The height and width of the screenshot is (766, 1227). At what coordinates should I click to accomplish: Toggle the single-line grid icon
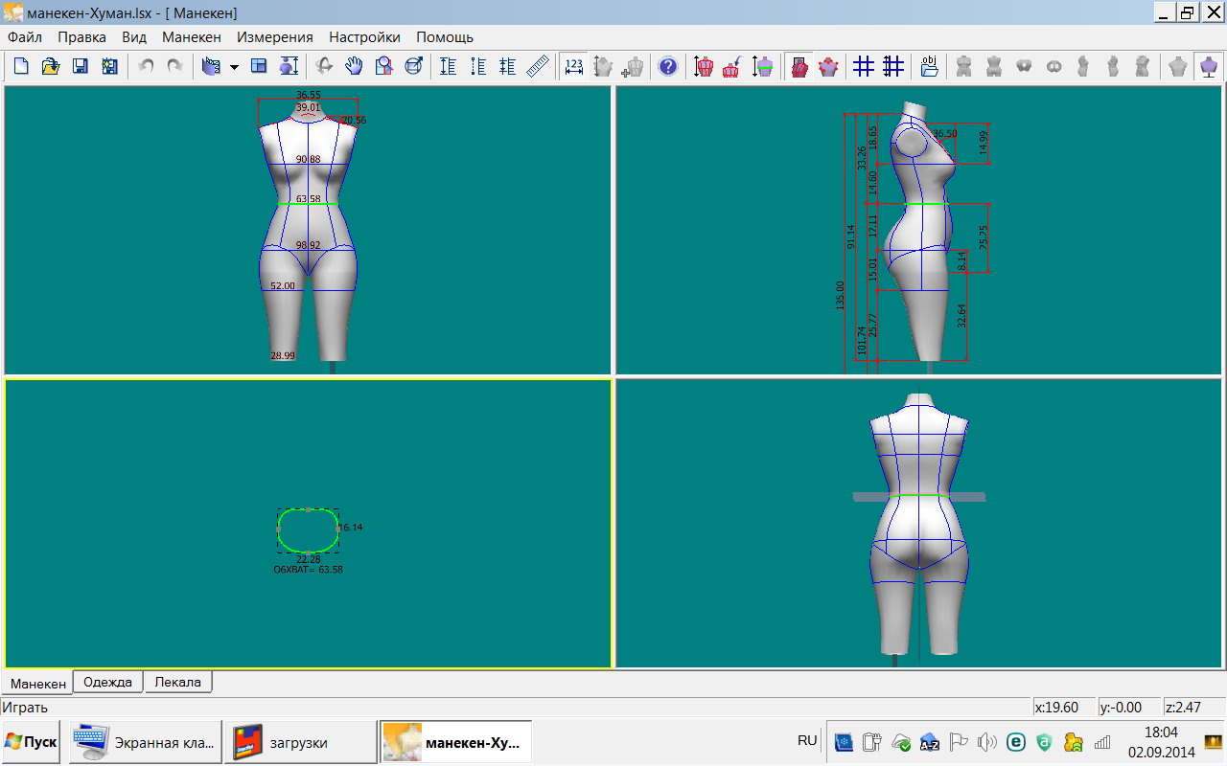pyautogui.click(x=864, y=66)
